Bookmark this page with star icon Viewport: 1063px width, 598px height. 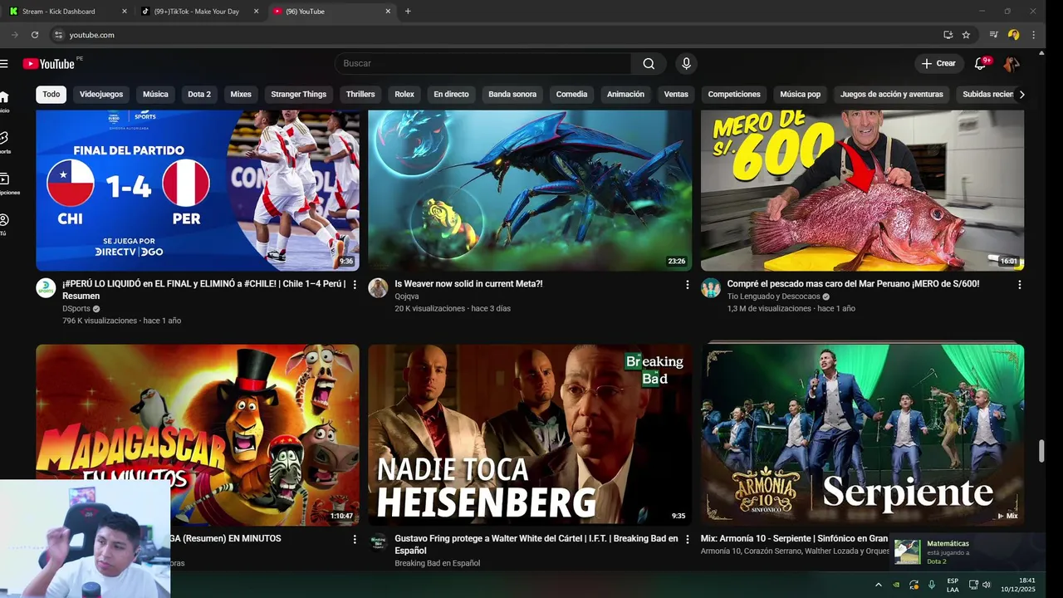(966, 35)
